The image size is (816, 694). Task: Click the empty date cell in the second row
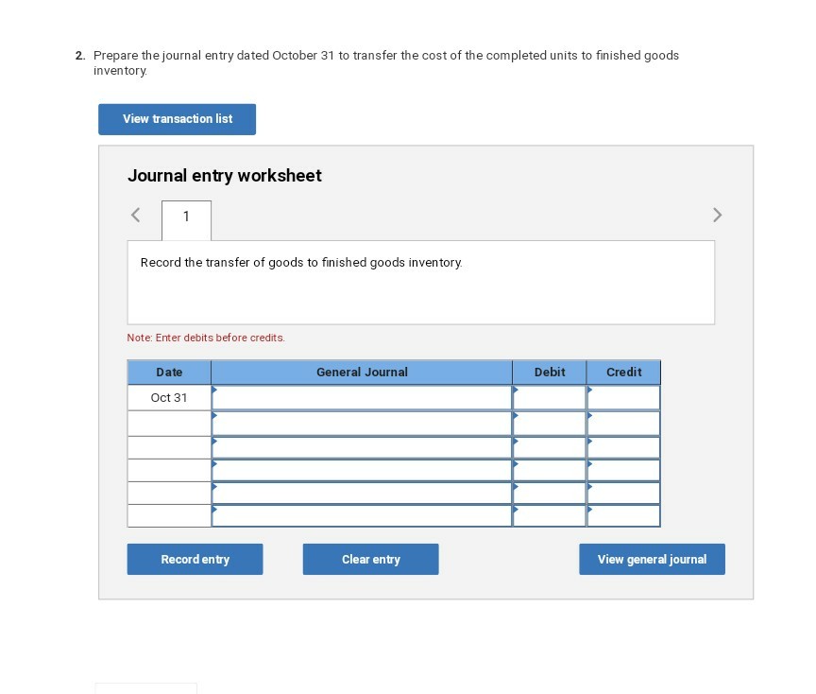[168, 422]
